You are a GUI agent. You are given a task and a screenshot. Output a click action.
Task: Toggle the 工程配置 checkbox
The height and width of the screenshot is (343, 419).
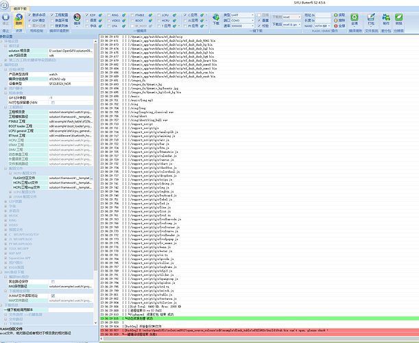click(x=53, y=13)
